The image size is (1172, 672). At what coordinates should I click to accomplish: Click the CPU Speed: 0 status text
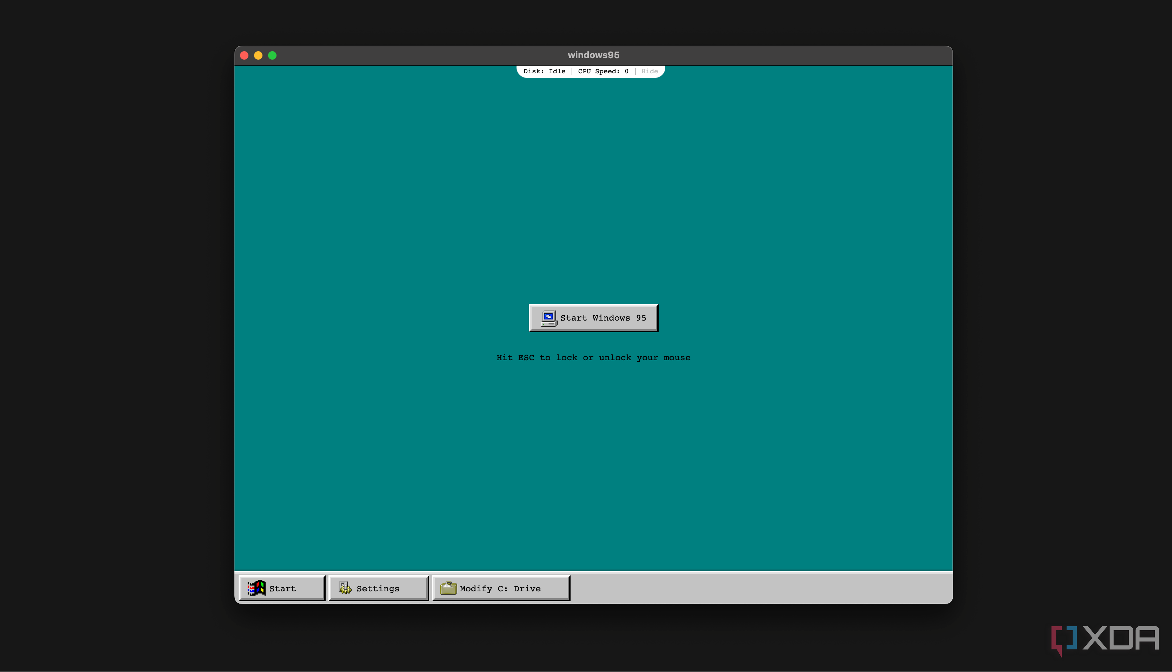[x=603, y=71]
